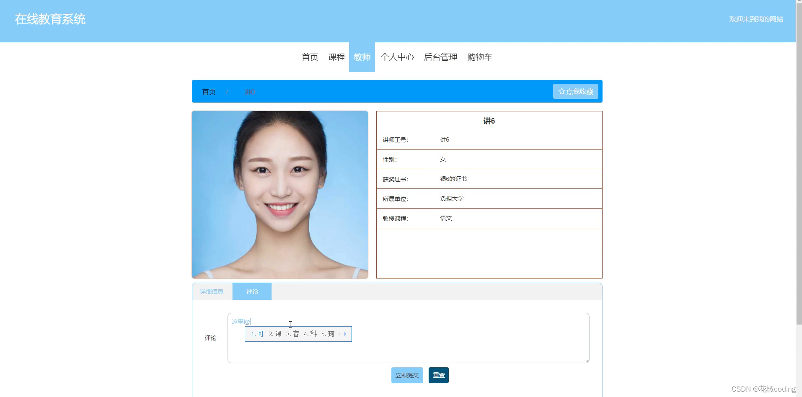Open the 购物车 navigation menu item
The width and height of the screenshot is (802, 397).
point(479,57)
